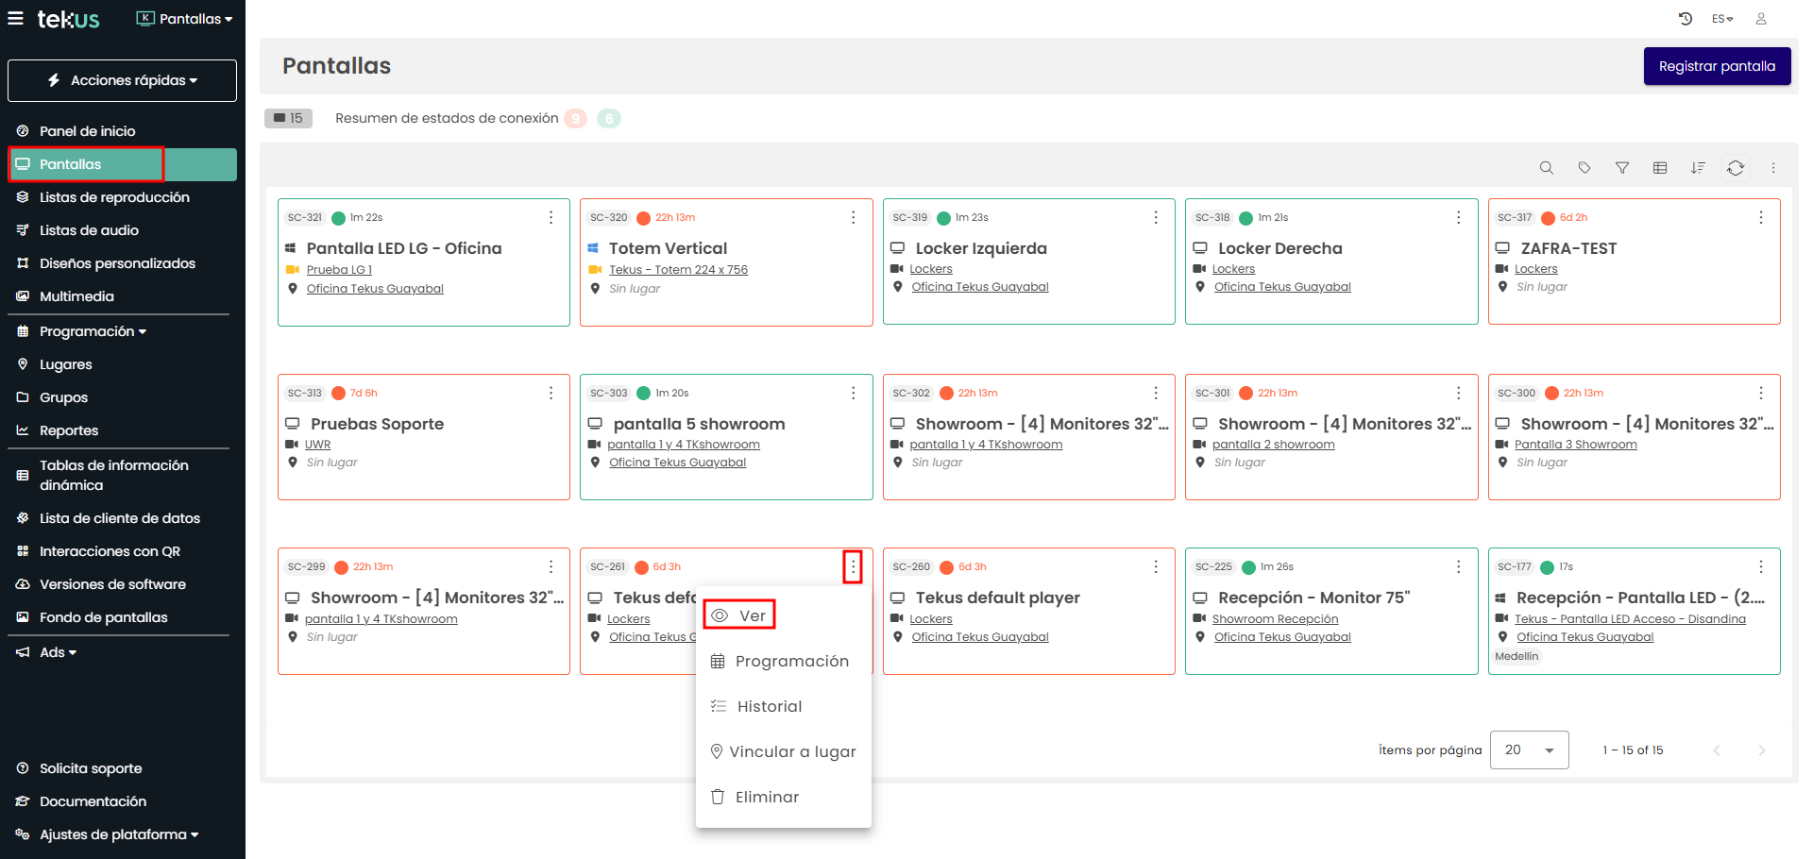Click the user profile icon
The width and height of the screenshot is (1813, 859).
coord(1760,19)
